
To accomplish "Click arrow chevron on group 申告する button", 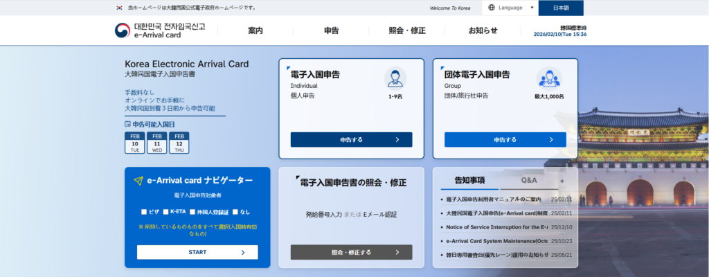I will [x=551, y=139].
